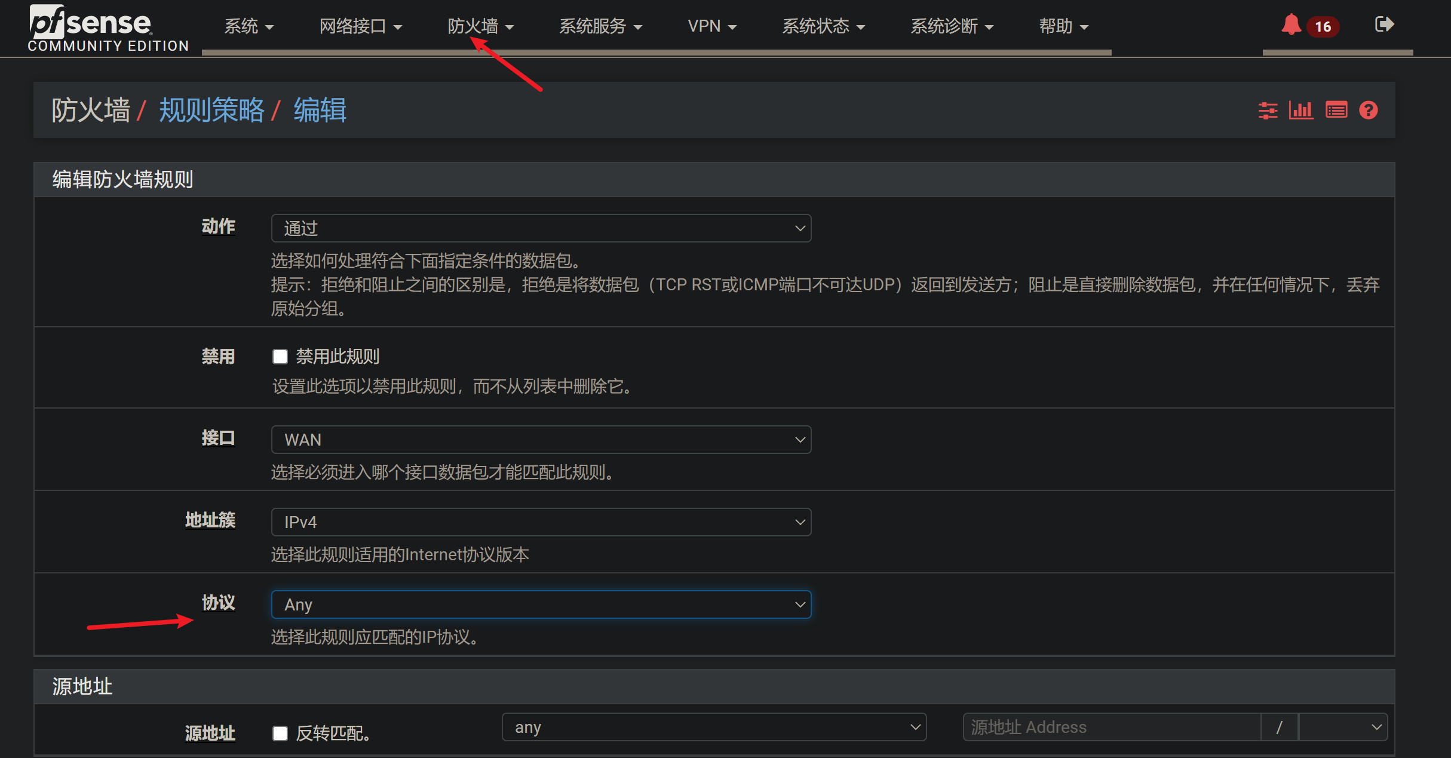Expand the 协议 dropdown showing Any

(x=541, y=604)
